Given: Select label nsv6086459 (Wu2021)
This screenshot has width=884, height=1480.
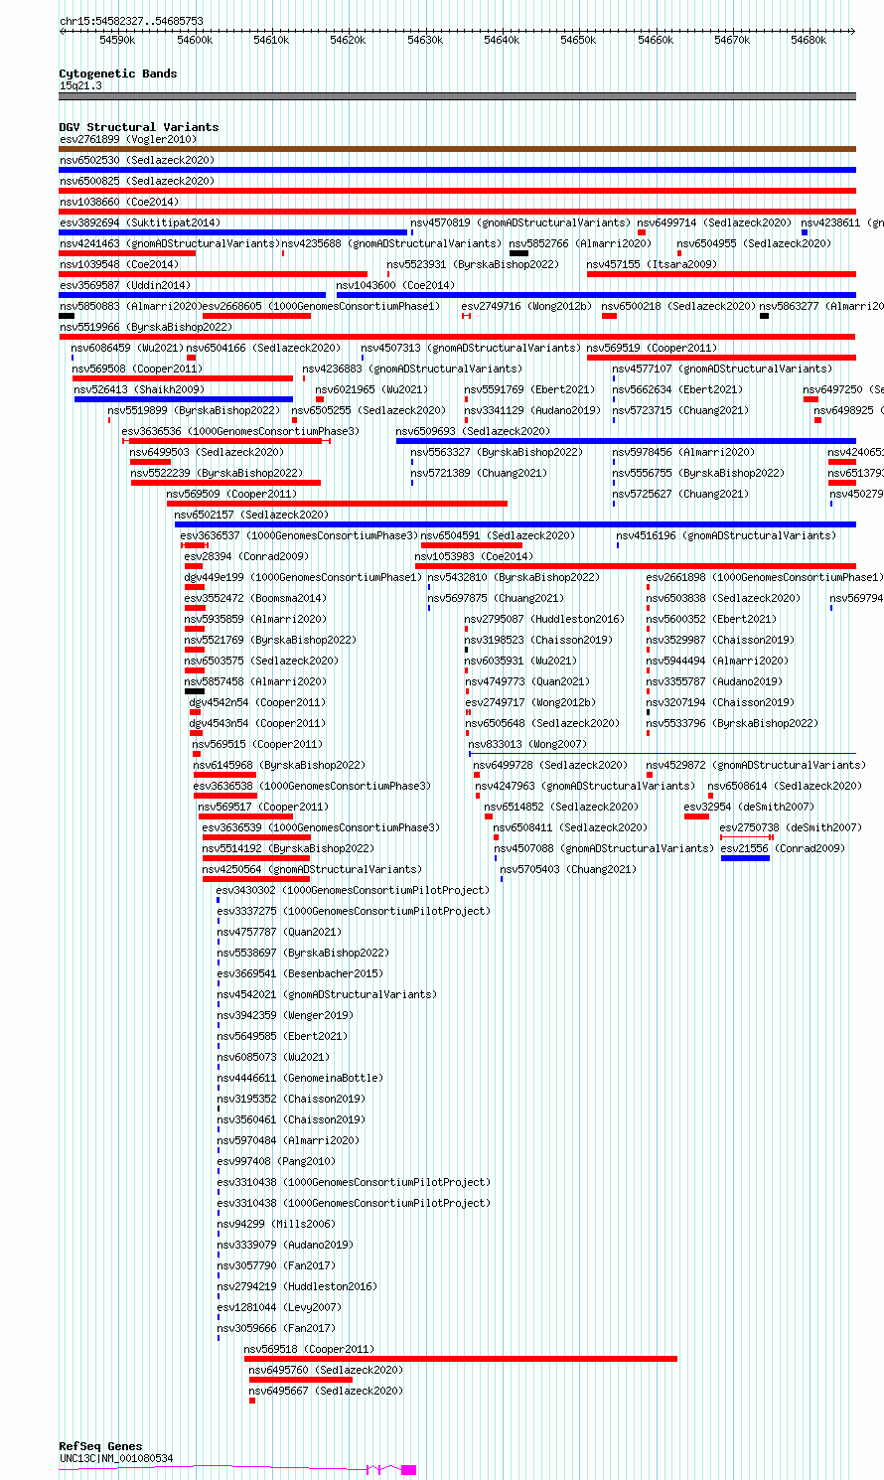Looking at the screenshot, I should 127,348.
